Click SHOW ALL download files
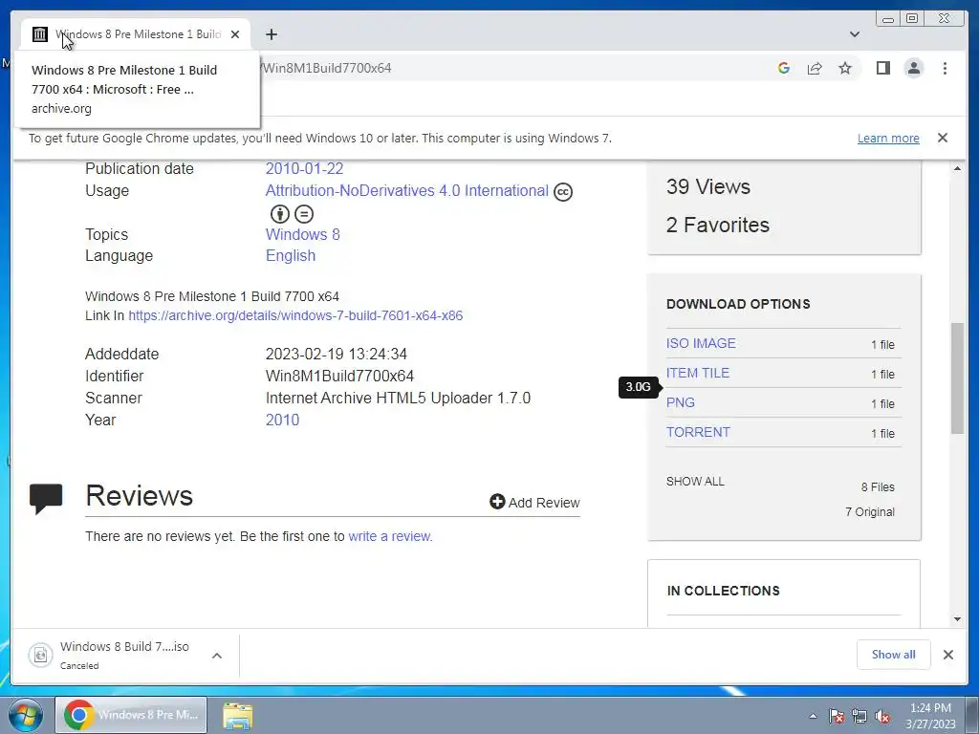The height and width of the screenshot is (734, 979). click(695, 482)
